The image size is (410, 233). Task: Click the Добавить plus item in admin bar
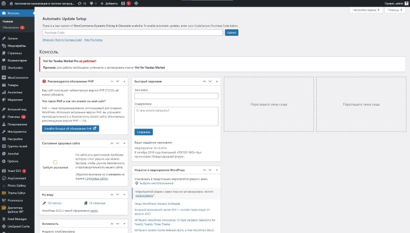[109, 4]
